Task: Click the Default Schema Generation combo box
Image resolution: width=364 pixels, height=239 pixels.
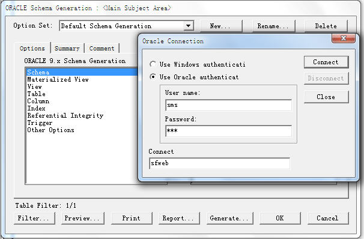Action: (x=127, y=26)
